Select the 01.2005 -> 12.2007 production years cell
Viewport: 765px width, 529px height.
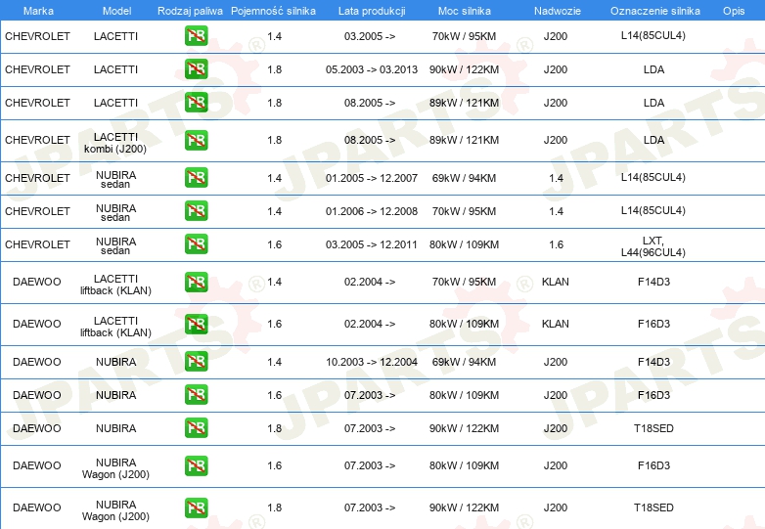click(x=372, y=178)
